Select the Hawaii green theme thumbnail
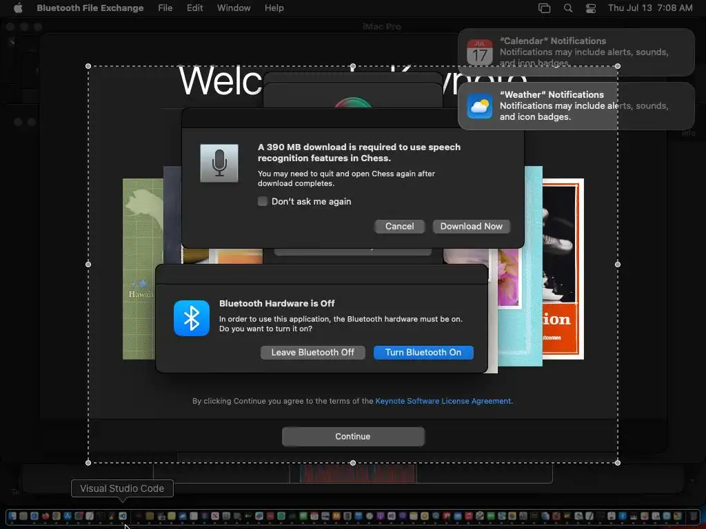Viewport: 706px width, 529px height. [x=143, y=269]
